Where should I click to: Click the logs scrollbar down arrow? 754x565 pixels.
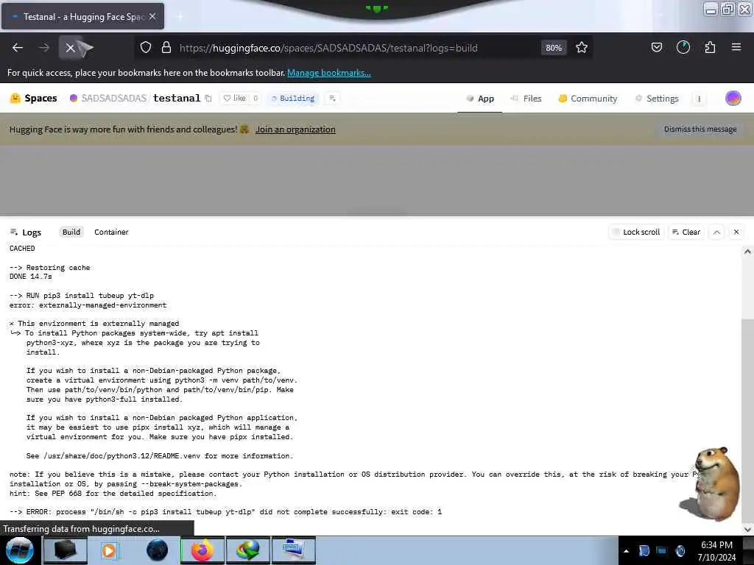(x=747, y=529)
